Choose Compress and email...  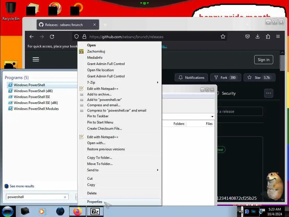(x=119, y=105)
